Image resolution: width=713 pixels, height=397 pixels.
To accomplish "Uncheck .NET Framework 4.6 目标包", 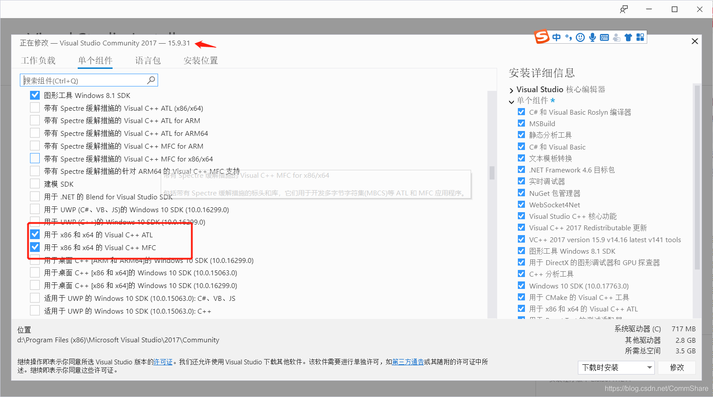I will click(x=521, y=169).
